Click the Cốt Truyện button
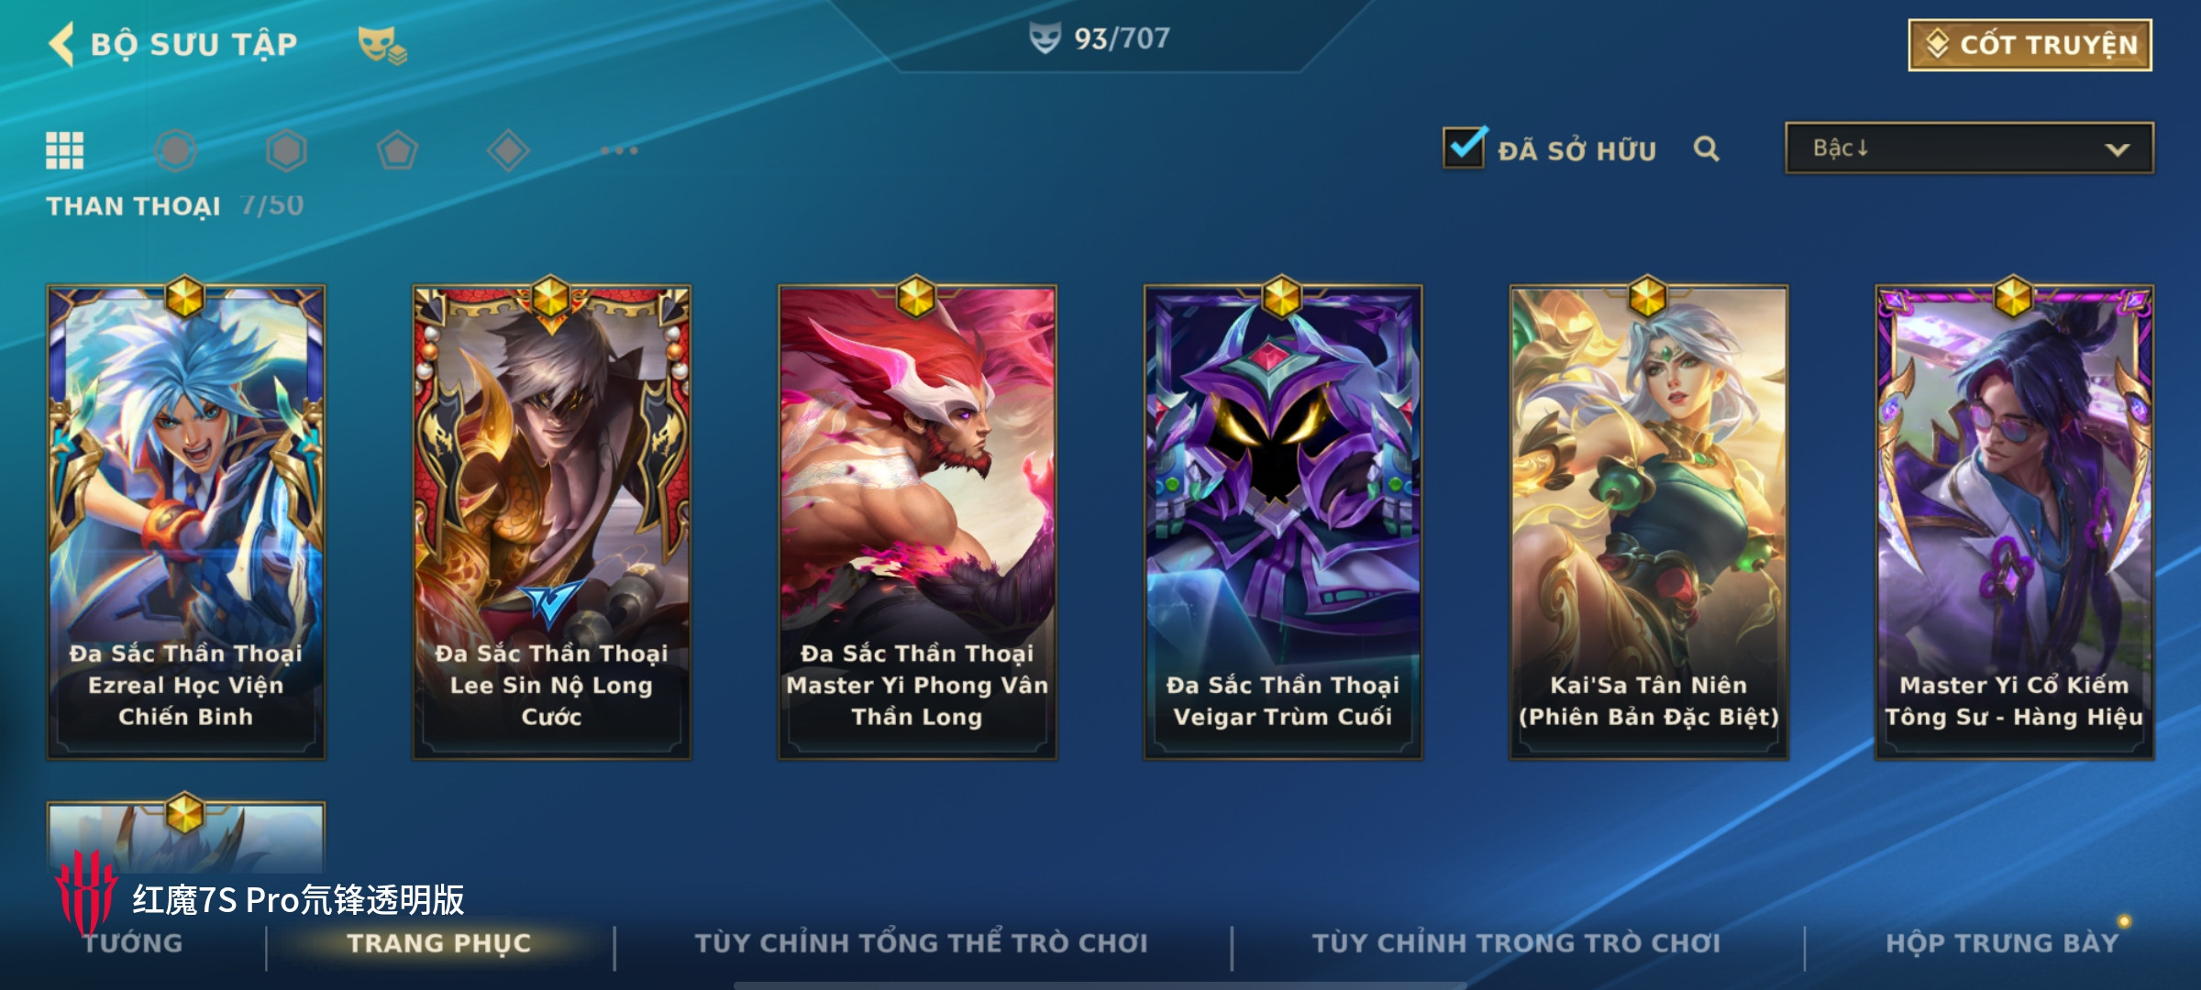Image resolution: width=2201 pixels, height=990 pixels. (2030, 45)
